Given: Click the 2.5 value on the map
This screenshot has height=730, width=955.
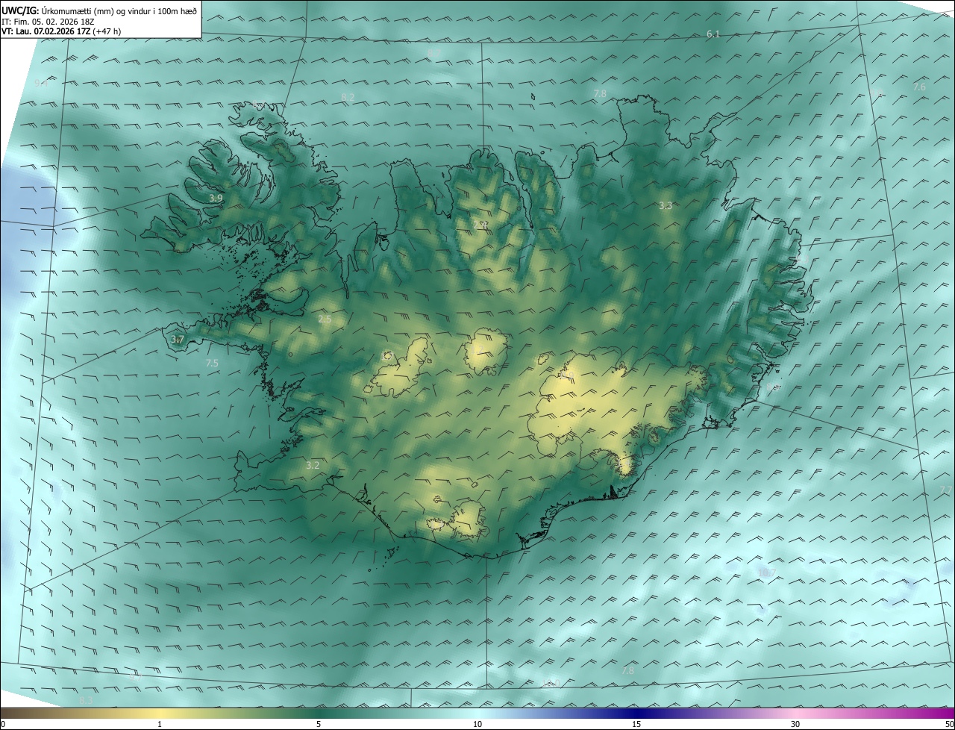Looking at the screenshot, I should 325,319.
